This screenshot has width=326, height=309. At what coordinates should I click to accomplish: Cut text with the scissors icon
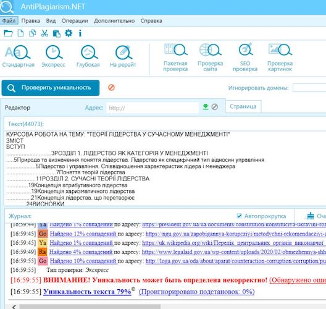coord(44,33)
